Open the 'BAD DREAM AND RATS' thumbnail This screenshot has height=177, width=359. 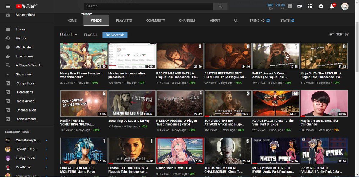coord(180,56)
